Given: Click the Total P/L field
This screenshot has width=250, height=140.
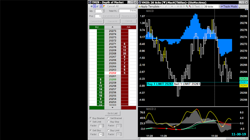Looking at the screenshot, I should [128, 10].
